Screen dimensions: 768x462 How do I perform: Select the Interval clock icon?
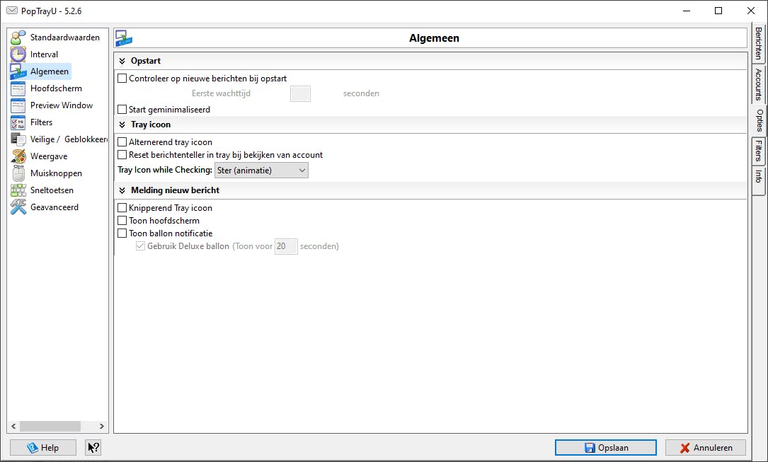(x=18, y=54)
